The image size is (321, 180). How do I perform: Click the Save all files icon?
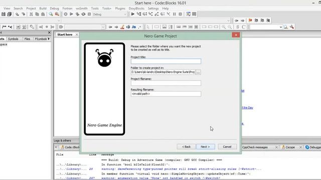pyautogui.click(x=10, y=14)
